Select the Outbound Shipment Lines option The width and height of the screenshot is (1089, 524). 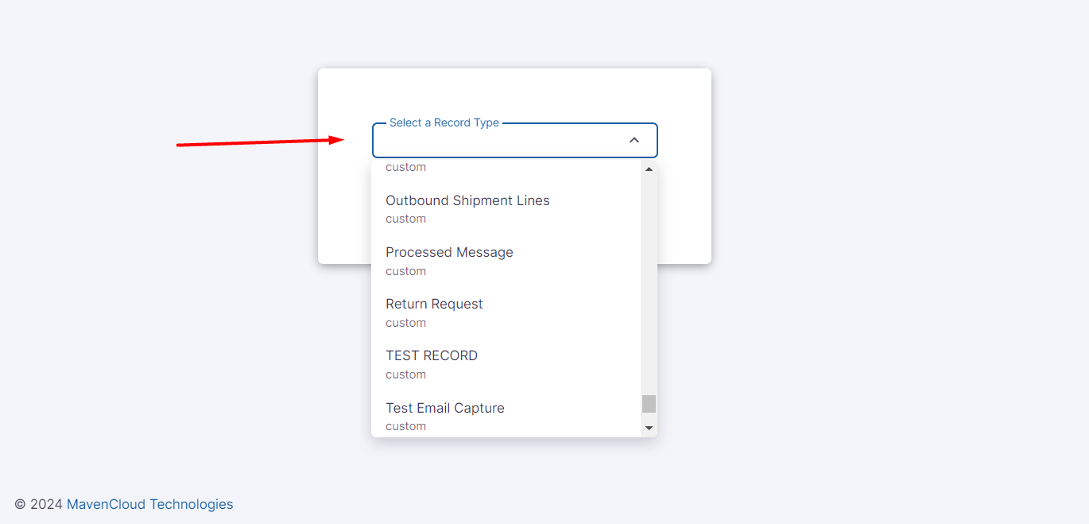pyautogui.click(x=467, y=201)
